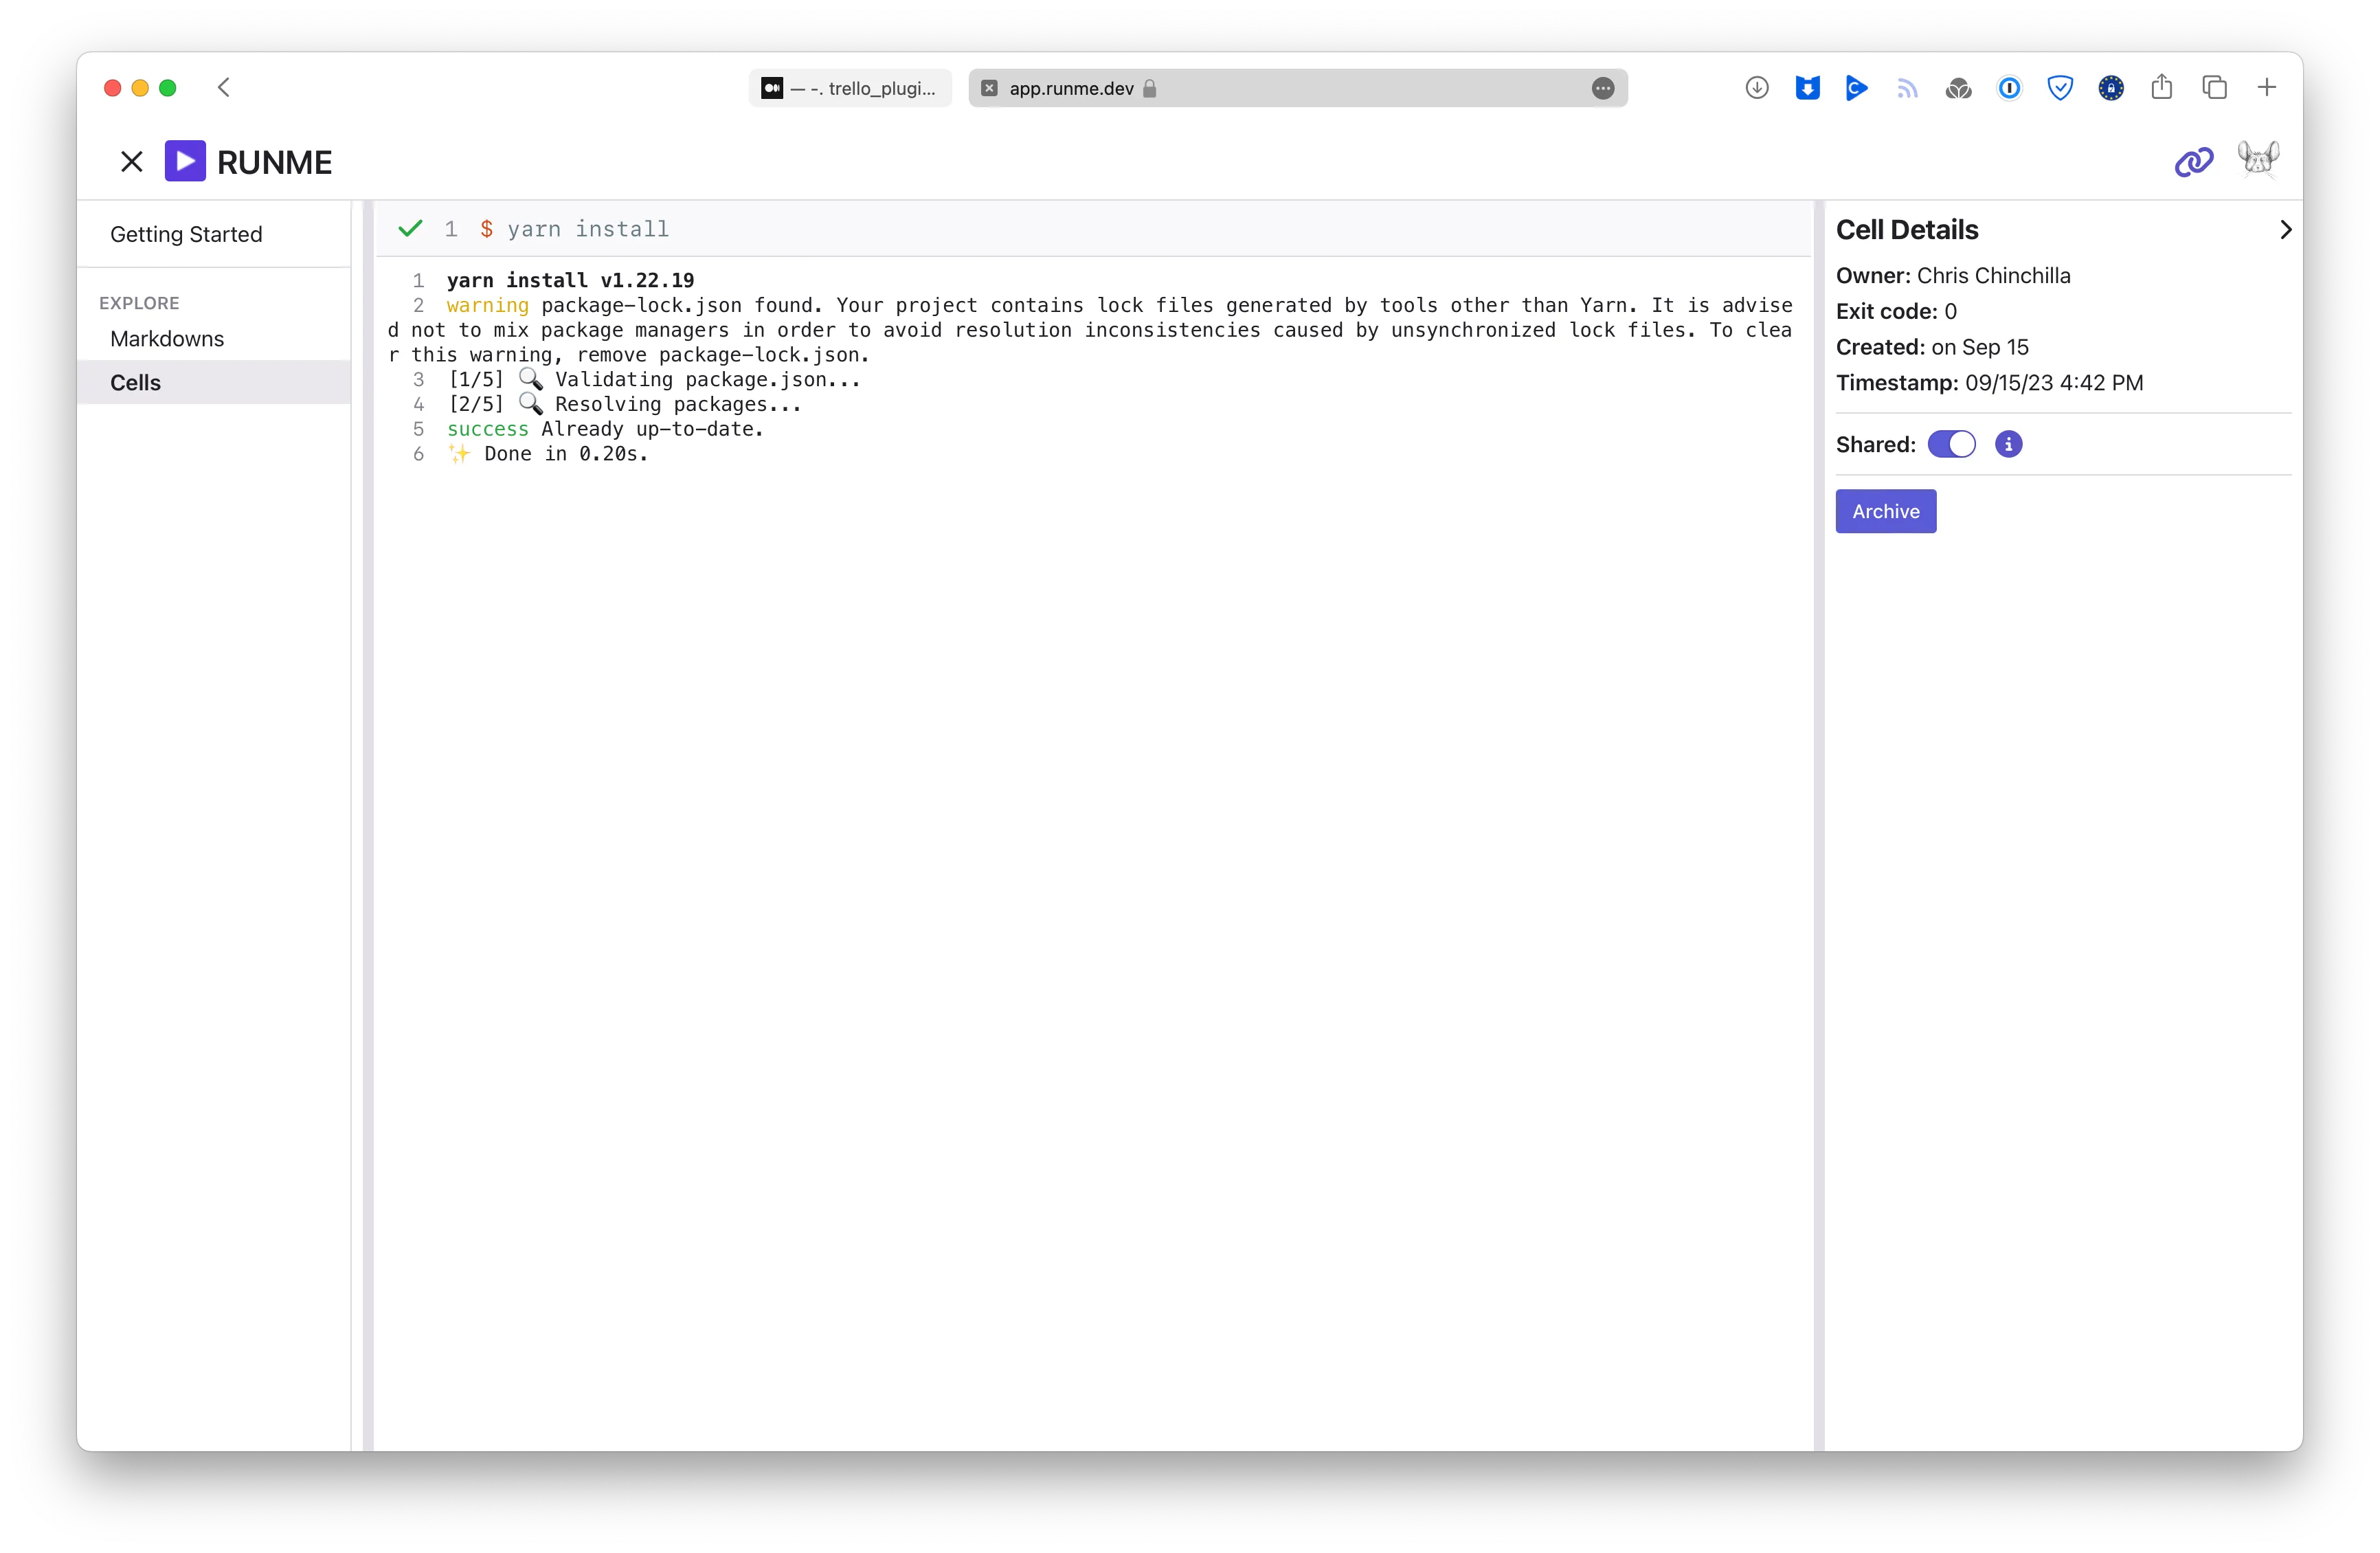Click the browser downloads arrow icon
The image size is (2380, 1553).
point(1757,88)
